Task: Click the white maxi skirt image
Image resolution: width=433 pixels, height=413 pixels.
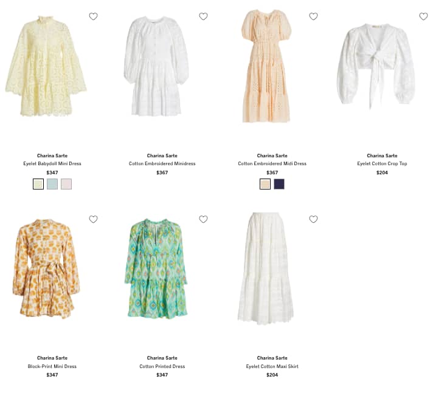Action: tap(266, 268)
